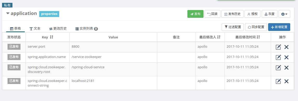Edit the spring.application.name entry
The height and width of the screenshot is (101, 298).
coord(278,57)
